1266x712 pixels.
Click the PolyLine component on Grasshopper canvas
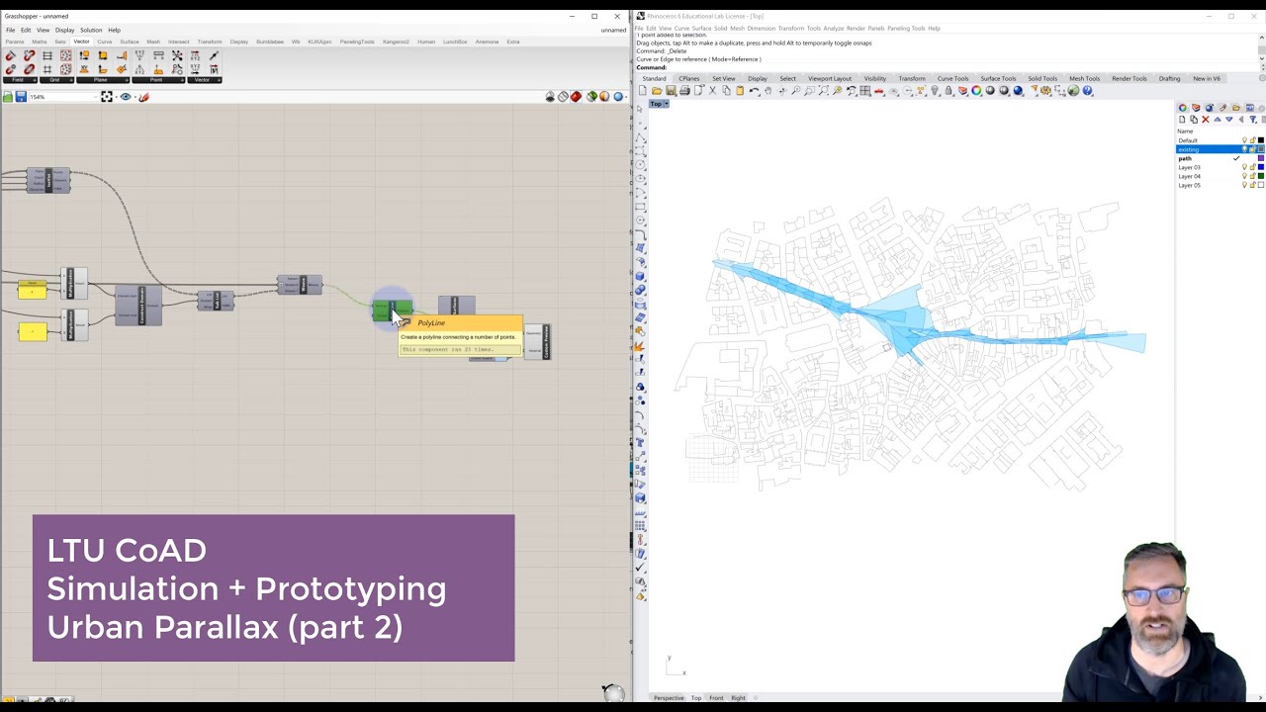(392, 311)
